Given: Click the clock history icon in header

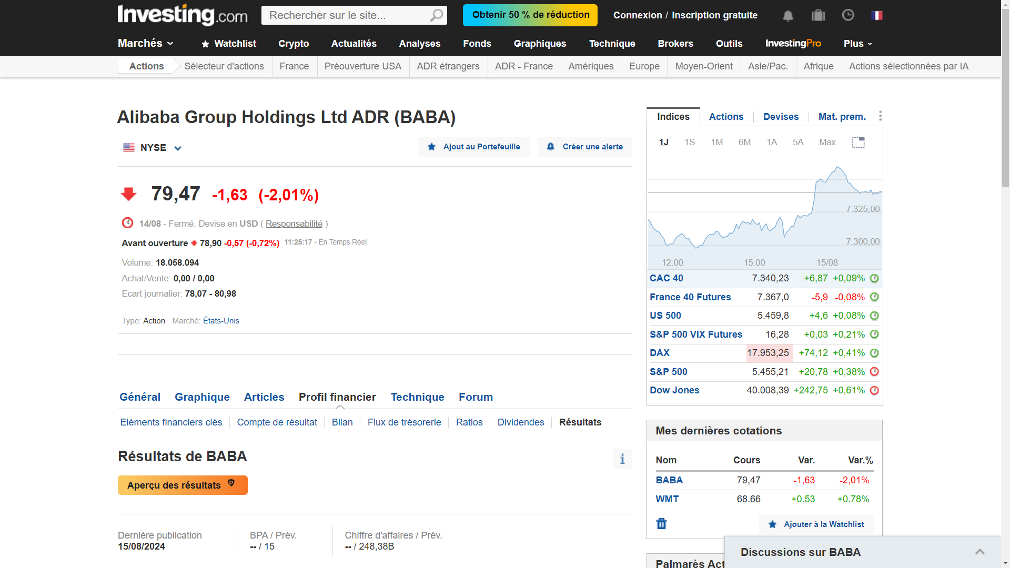Looking at the screenshot, I should coord(848,15).
